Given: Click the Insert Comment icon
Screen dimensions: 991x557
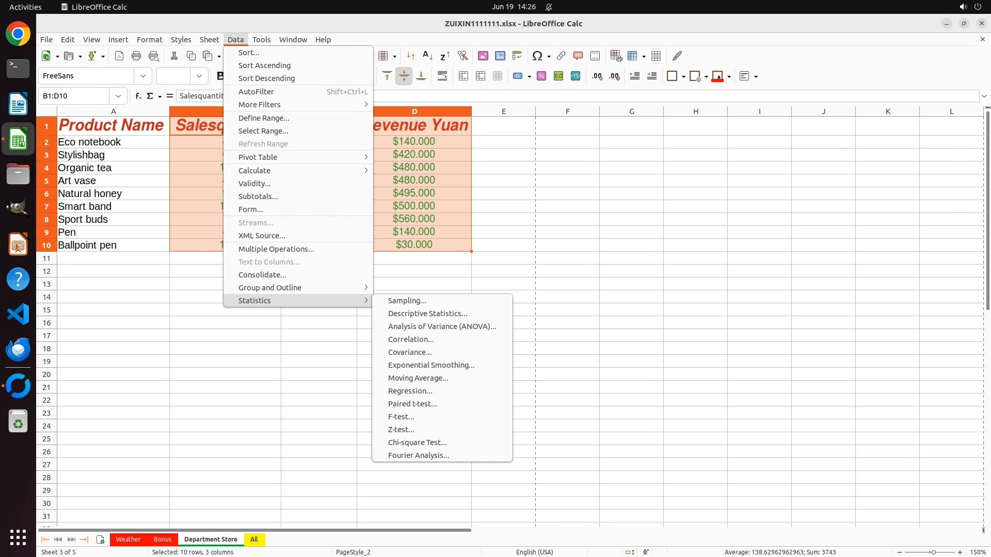Looking at the screenshot, I should [x=578, y=56].
